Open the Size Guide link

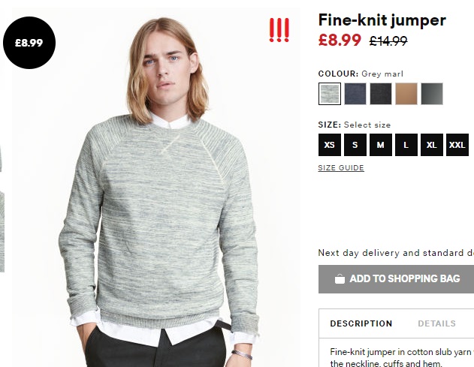(x=341, y=168)
